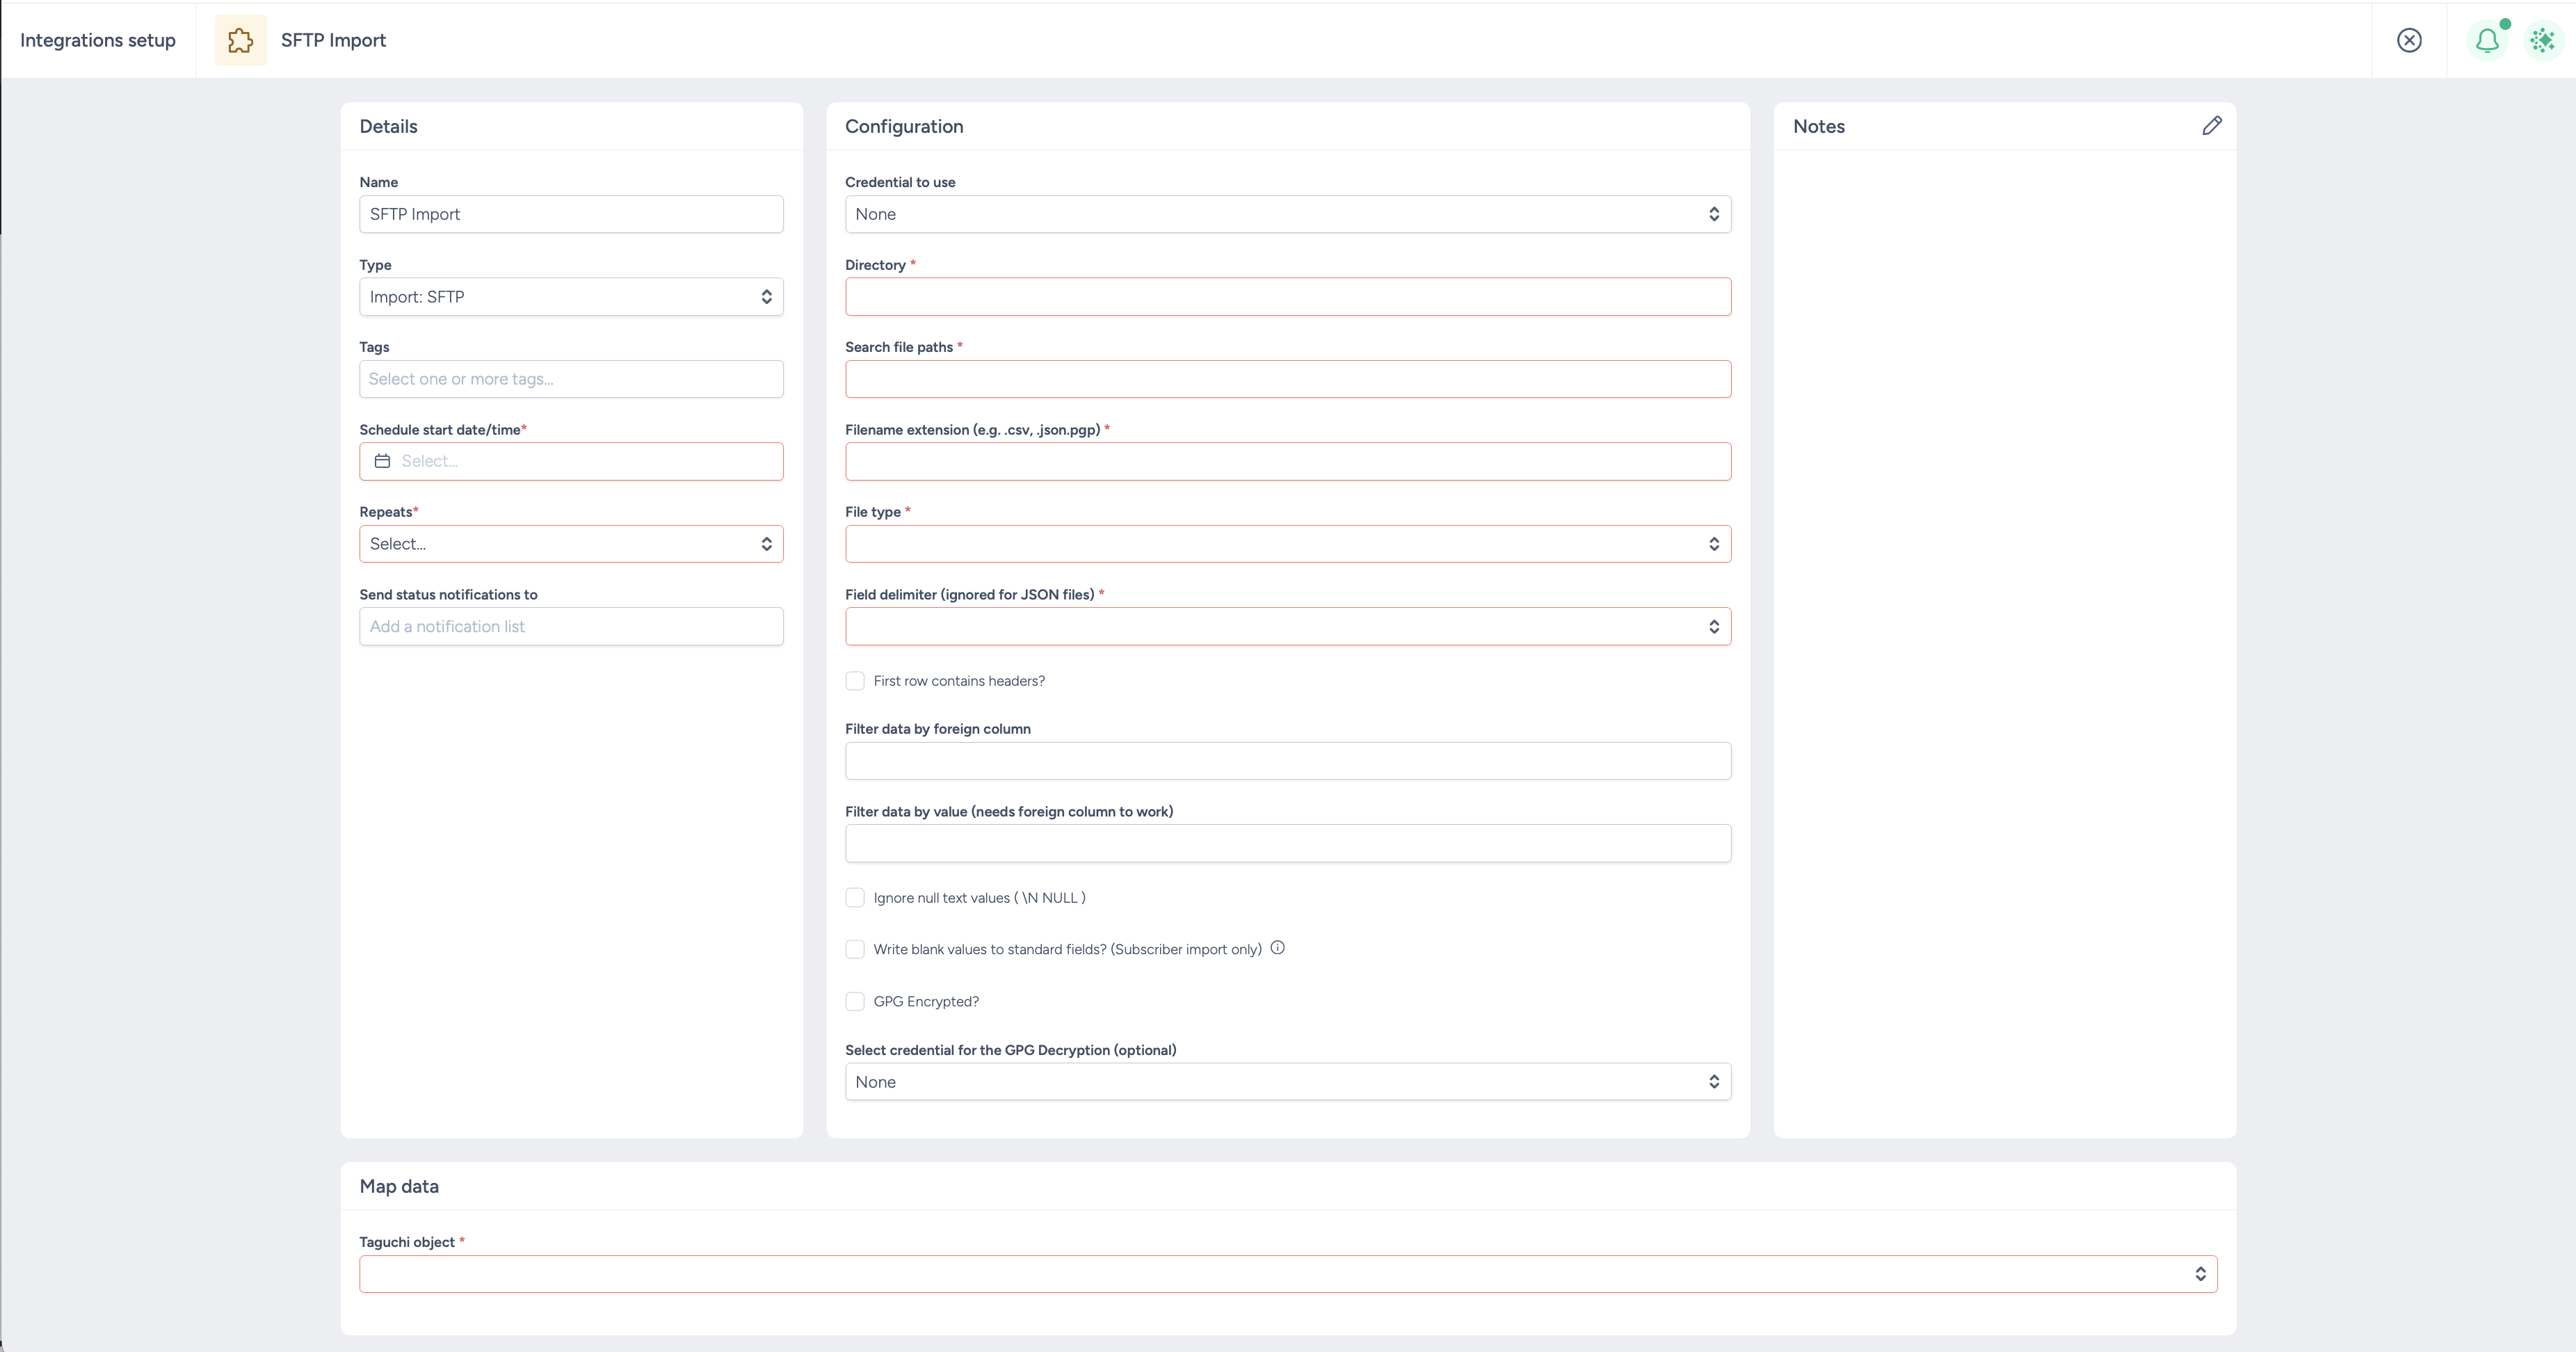Open the notifications bell
The width and height of the screenshot is (2576, 1352).
tap(2487, 41)
